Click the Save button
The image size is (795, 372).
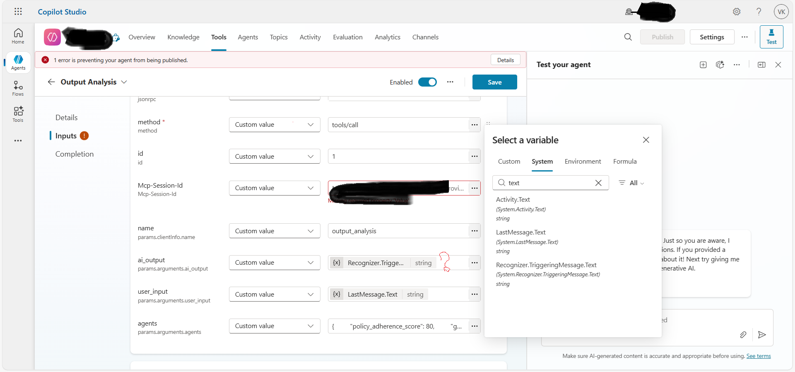point(494,82)
